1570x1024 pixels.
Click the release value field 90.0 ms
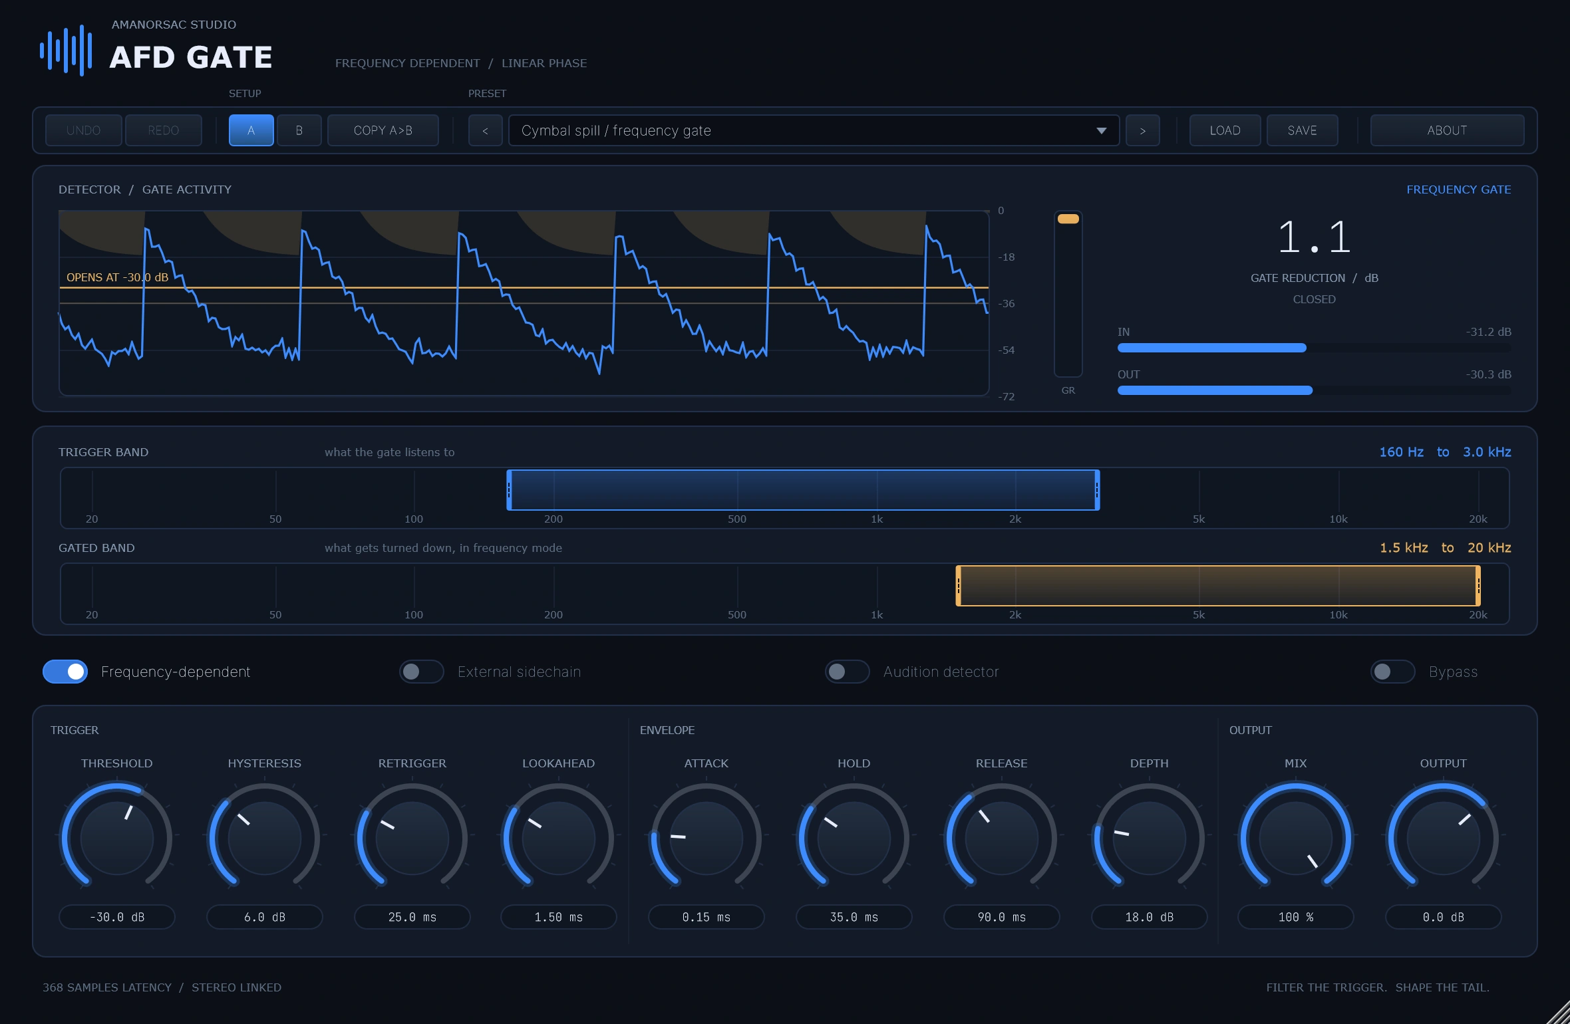1002,917
